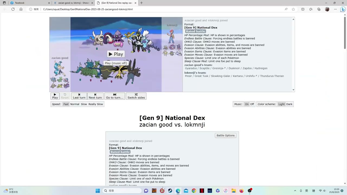Switch sides of the battle view
The width and height of the screenshot is (347, 195).
coord(136,96)
